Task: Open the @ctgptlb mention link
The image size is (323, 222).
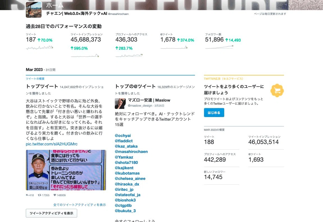Action: tap(123, 205)
